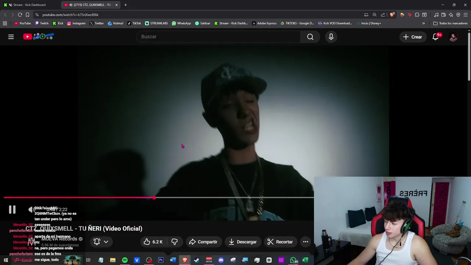Viewport: 471px width, 265px height.
Task: Open the YouTube account avatar menu
Action: (x=453, y=37)
